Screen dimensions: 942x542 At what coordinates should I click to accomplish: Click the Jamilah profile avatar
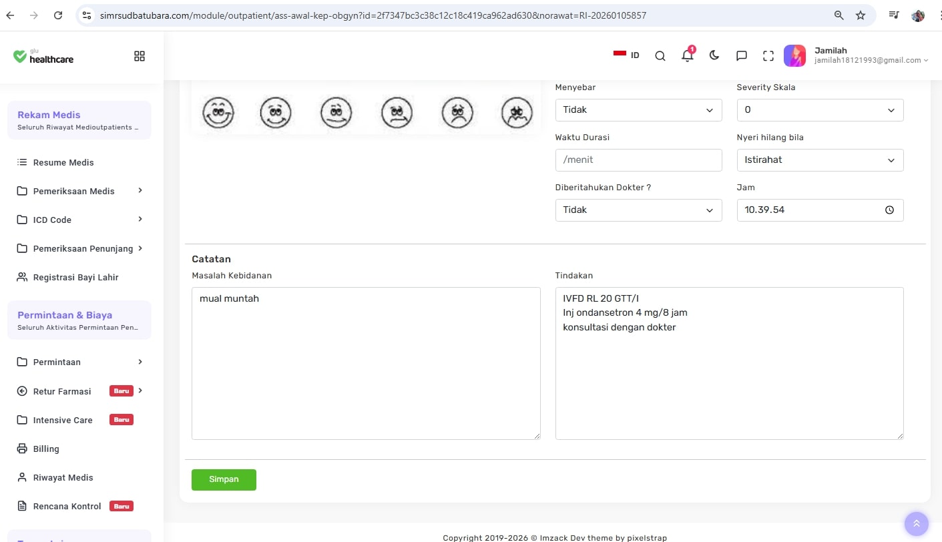794,55
